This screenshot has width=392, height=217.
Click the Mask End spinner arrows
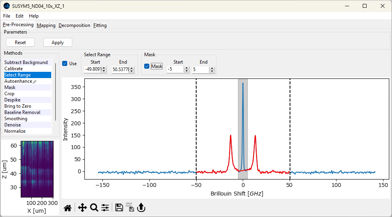tap(212, 69)
